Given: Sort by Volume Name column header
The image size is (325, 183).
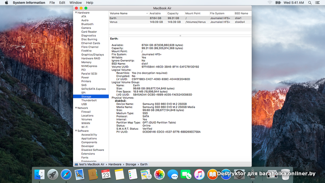Looking at the screenshot, I should (129, 13).
